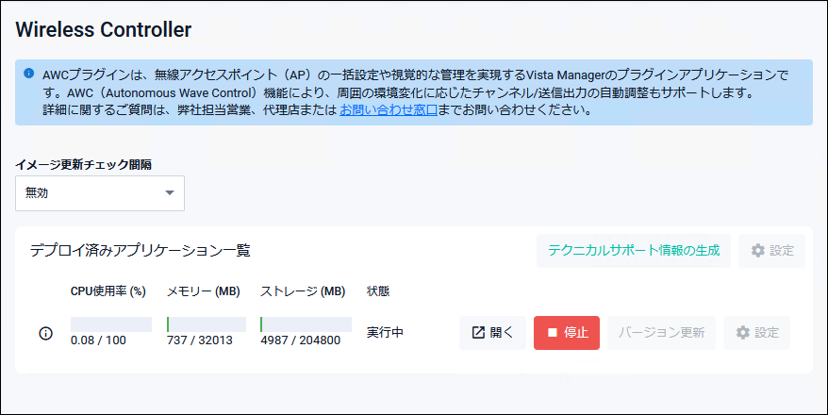Click the 設定 button in the list header
828x415 pixels.
tap(772, 250)
